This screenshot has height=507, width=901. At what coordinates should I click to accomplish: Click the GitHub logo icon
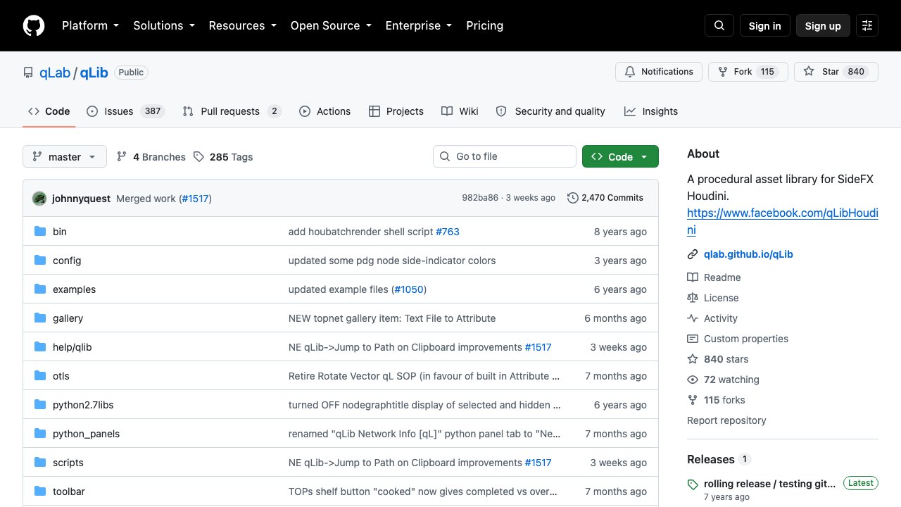[34, 25]
